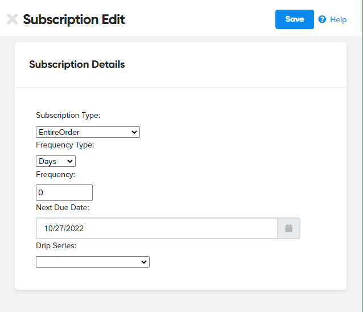Image resolution: width=363 pixels, height=312 pixels.
Task: Click the Drip Series label
Action: pyautogui.click(x=56, y=245)
